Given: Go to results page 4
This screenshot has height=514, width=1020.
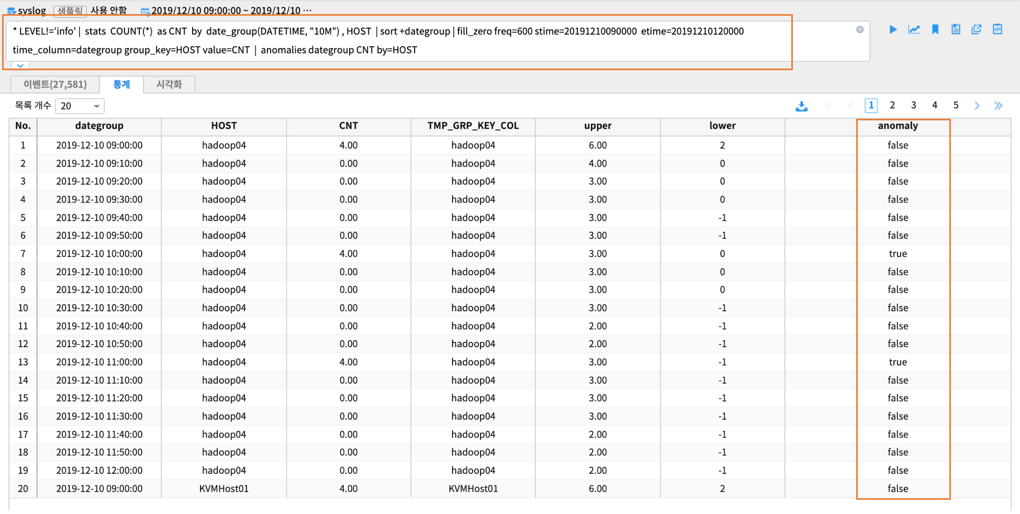Looking at the screenshot, I should [x=935, y=105].
